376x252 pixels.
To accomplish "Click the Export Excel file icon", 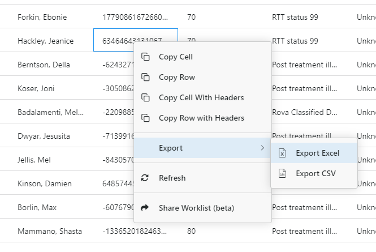I will pyautogui.click(x=283, y=153).
